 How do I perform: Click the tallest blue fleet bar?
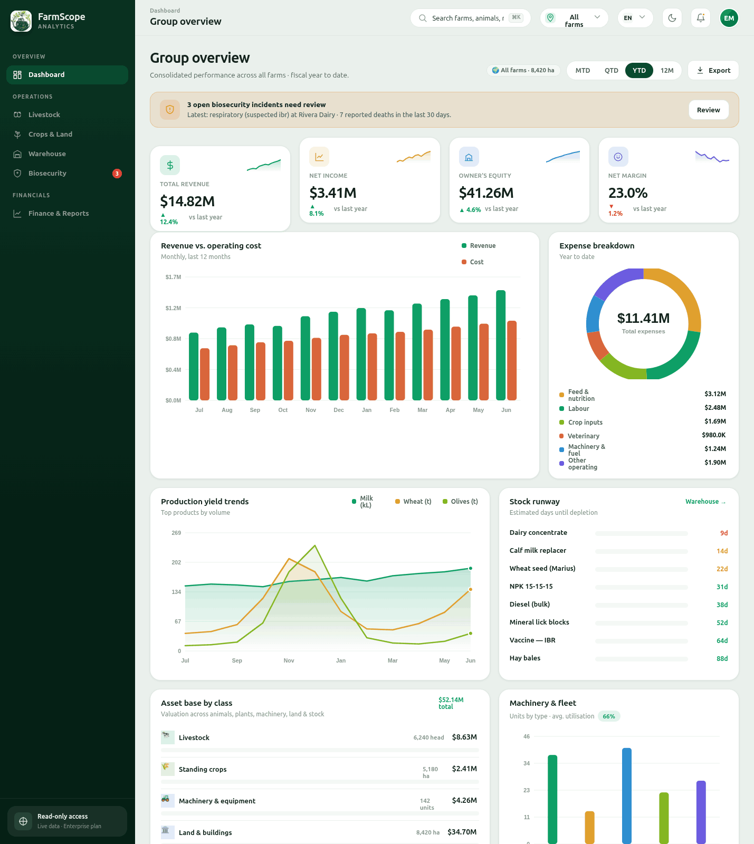(627, 796)
